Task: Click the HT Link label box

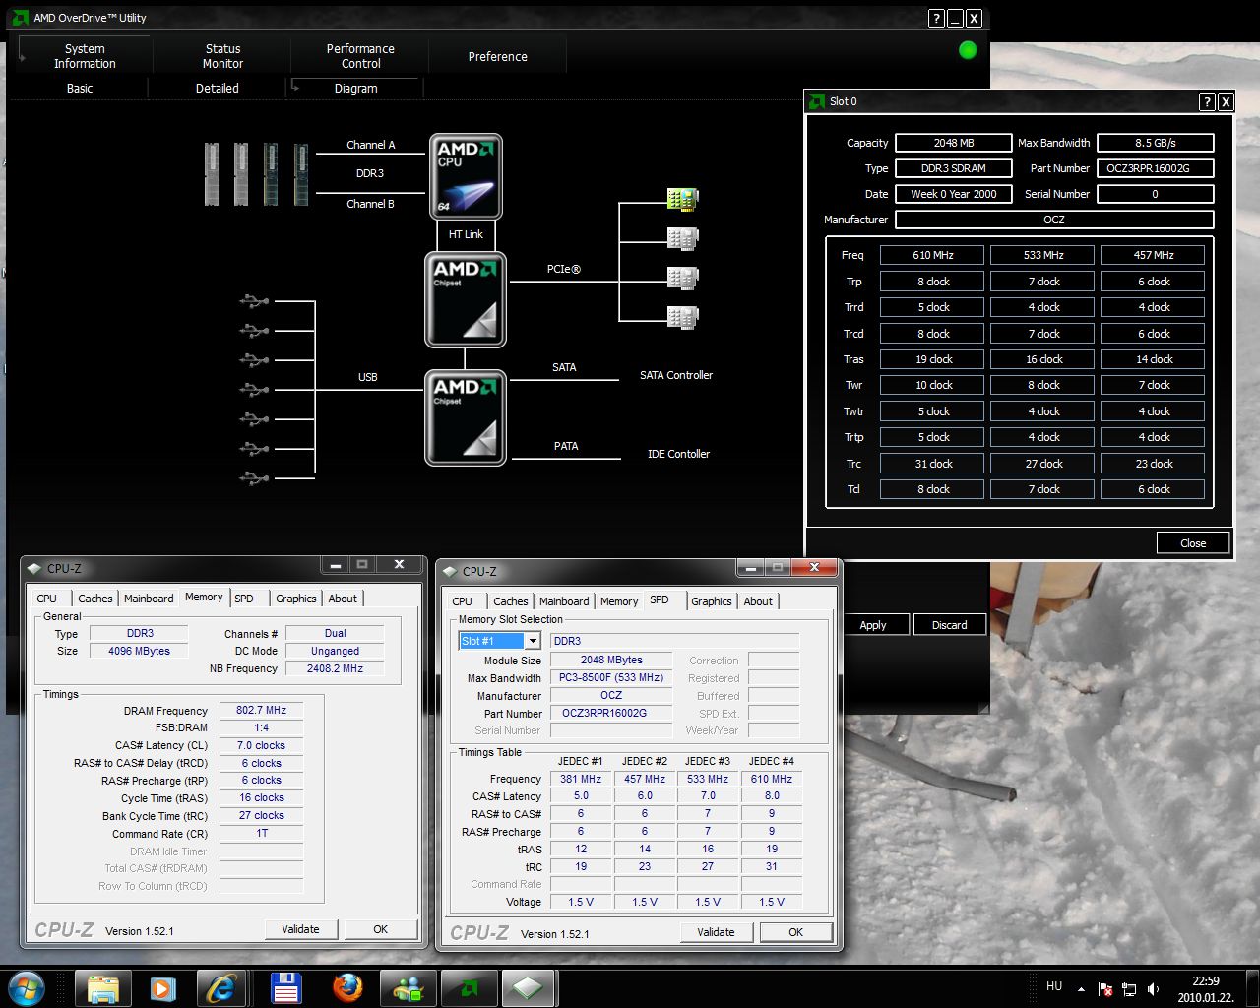Action: click(466, 234)
